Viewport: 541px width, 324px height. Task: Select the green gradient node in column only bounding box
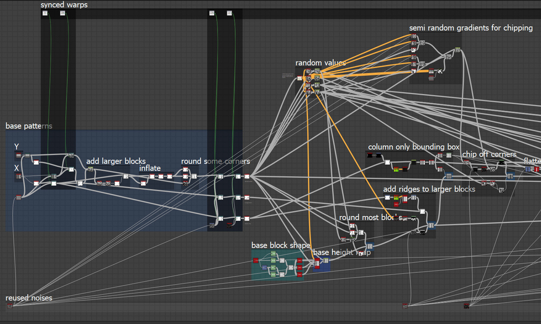click(x=396, y=170)
